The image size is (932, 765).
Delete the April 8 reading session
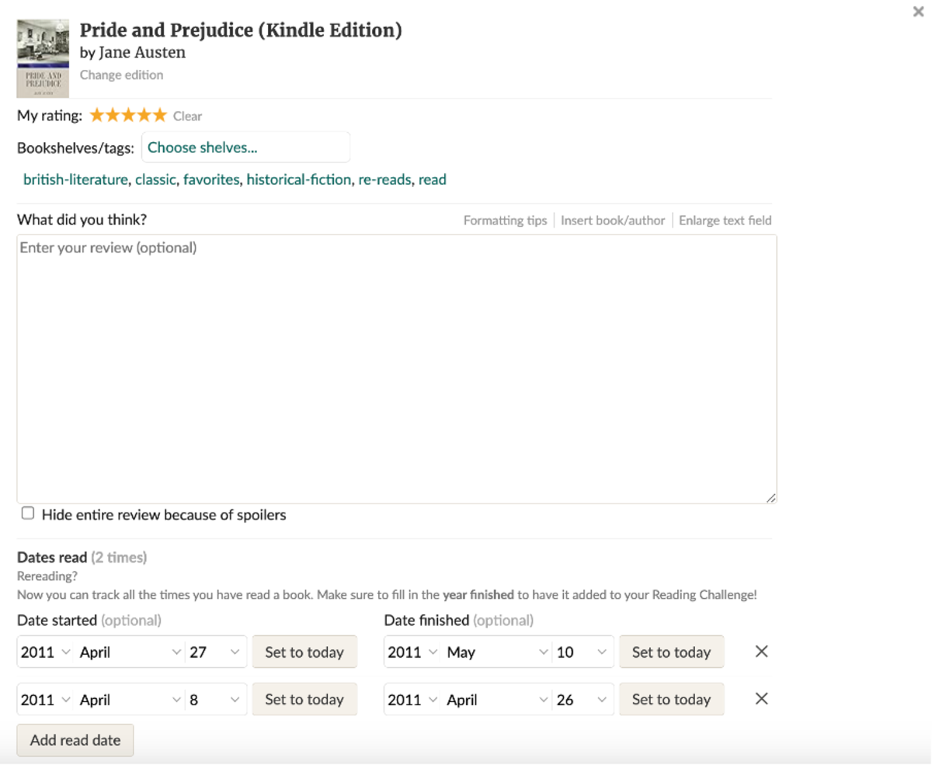click(x=760, y=699)
